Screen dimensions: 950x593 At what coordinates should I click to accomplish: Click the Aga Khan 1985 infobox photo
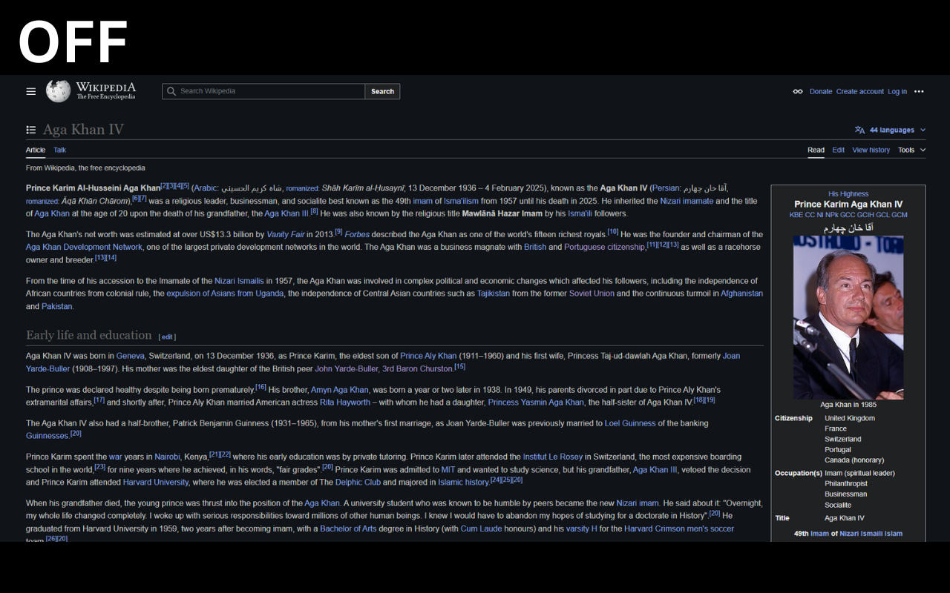pyautogui.click(x=848, y=317)
